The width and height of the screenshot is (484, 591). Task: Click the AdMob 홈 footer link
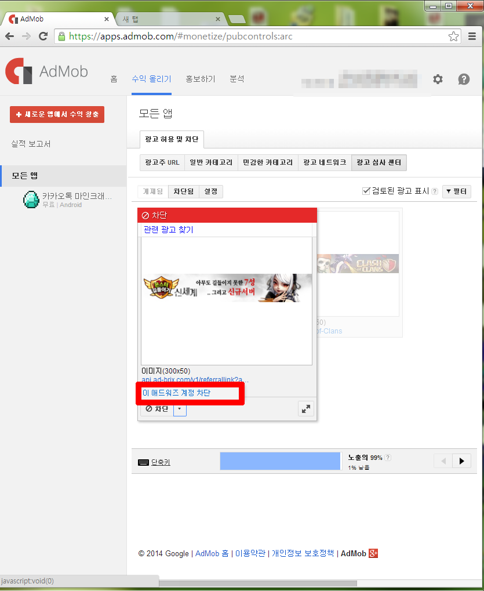pos(212,553)
